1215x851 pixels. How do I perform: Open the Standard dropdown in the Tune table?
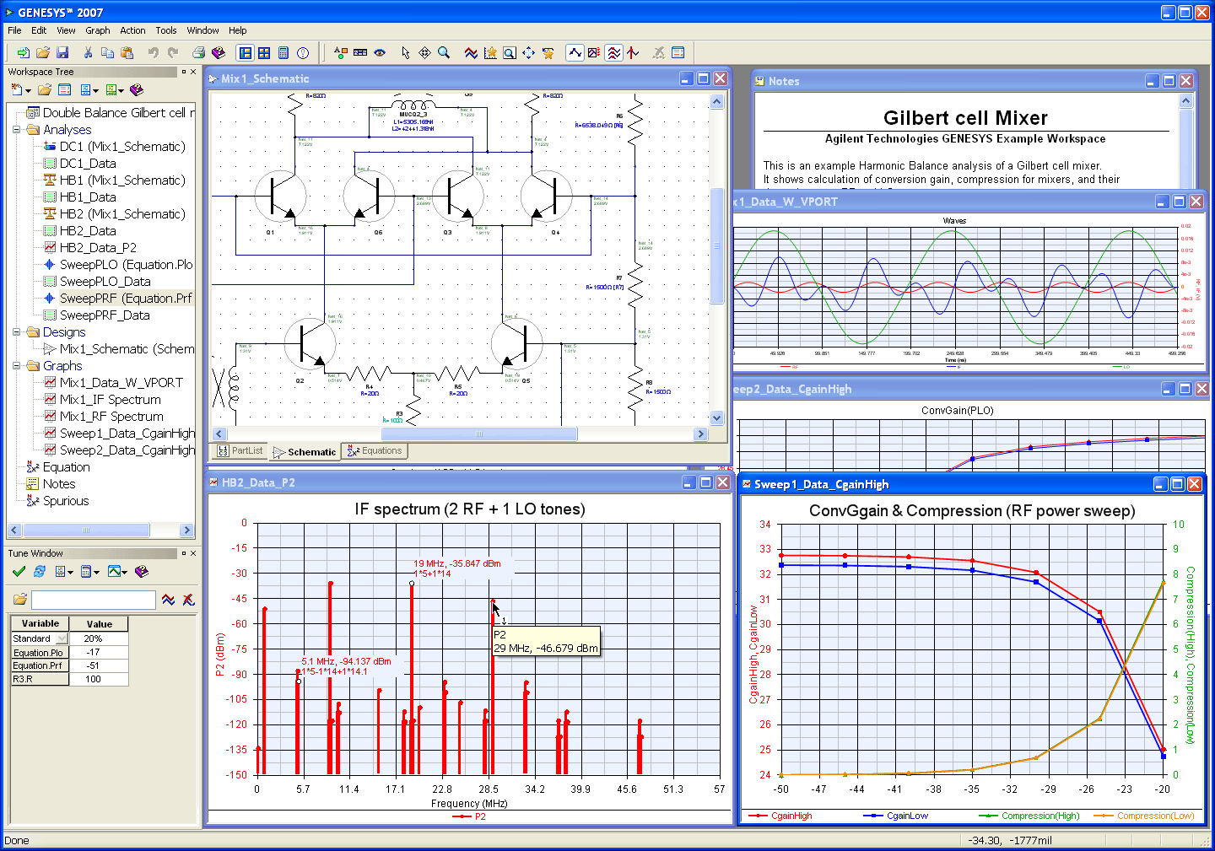62,638
